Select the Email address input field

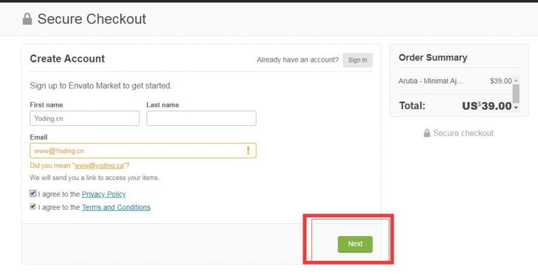tap(137, 151)
